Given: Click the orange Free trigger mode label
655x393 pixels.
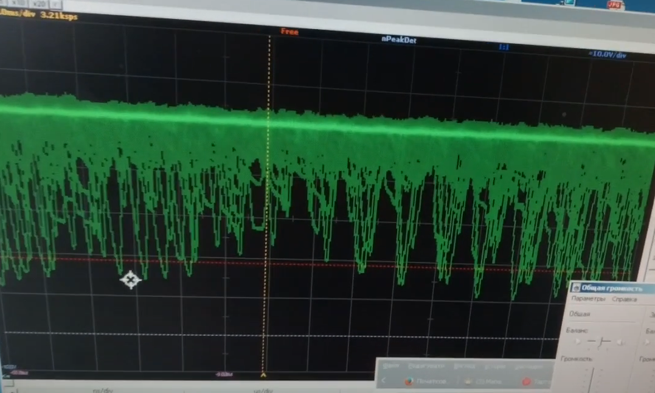Looking at the screenshot, I should [289, 32].
